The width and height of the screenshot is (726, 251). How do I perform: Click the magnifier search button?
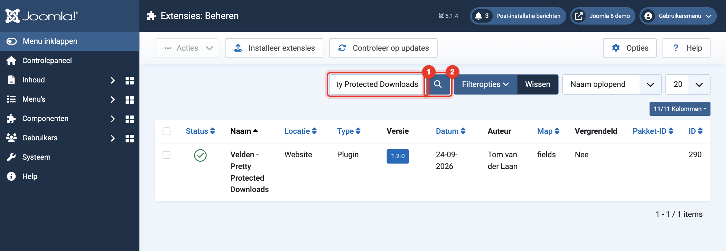click(438, 84)
